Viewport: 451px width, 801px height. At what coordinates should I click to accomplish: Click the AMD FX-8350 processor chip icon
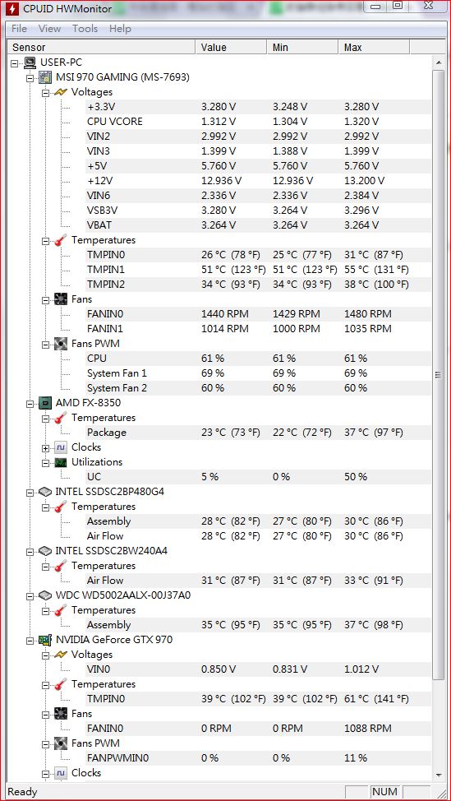tap(46, 403)
